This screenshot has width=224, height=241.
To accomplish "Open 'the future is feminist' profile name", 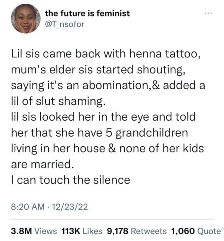I will [x=87, y=13].
